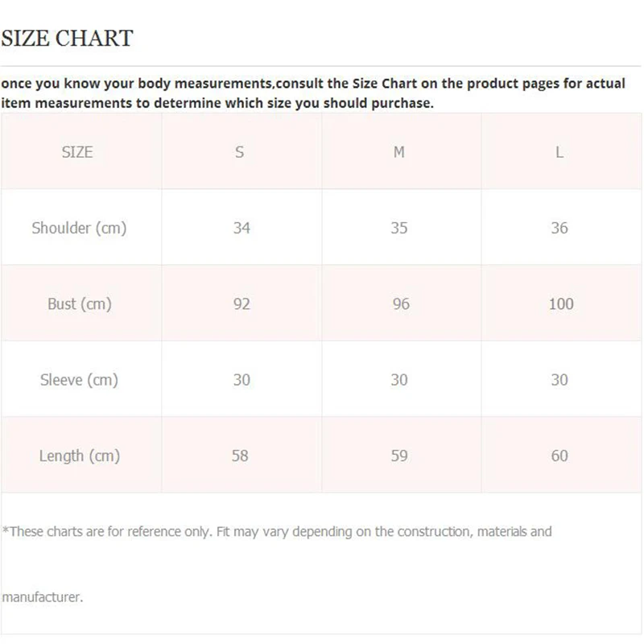
Task: Select the L size column header
Action: (x=559, y=152)
